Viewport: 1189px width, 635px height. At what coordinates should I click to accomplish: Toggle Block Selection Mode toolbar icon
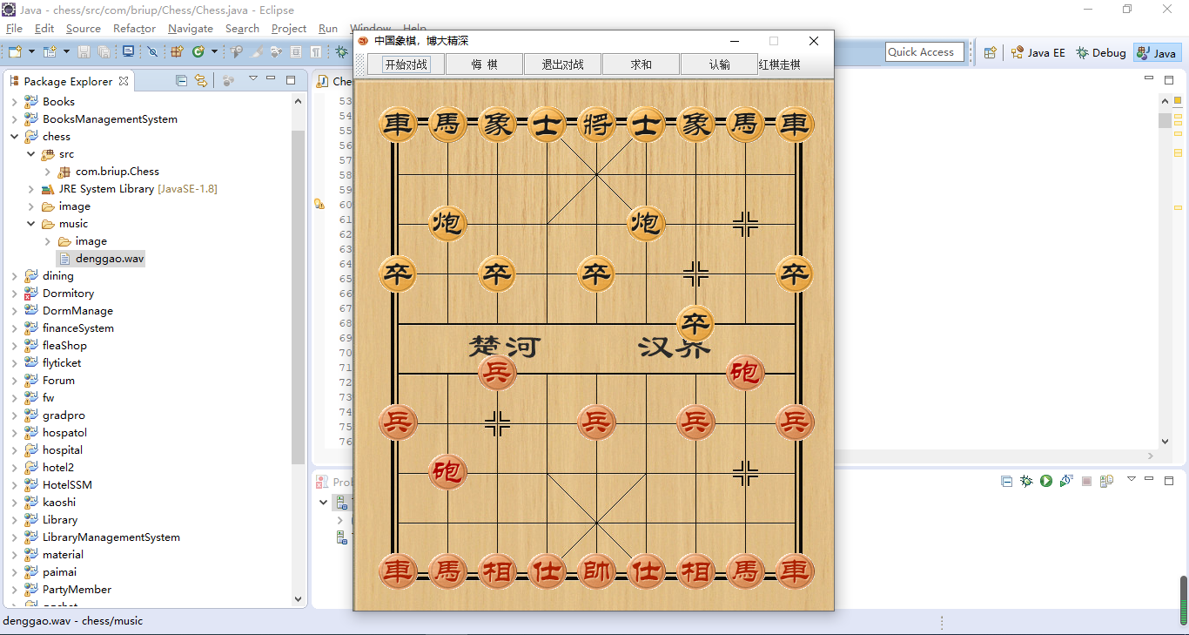click(x=296, y=52)
